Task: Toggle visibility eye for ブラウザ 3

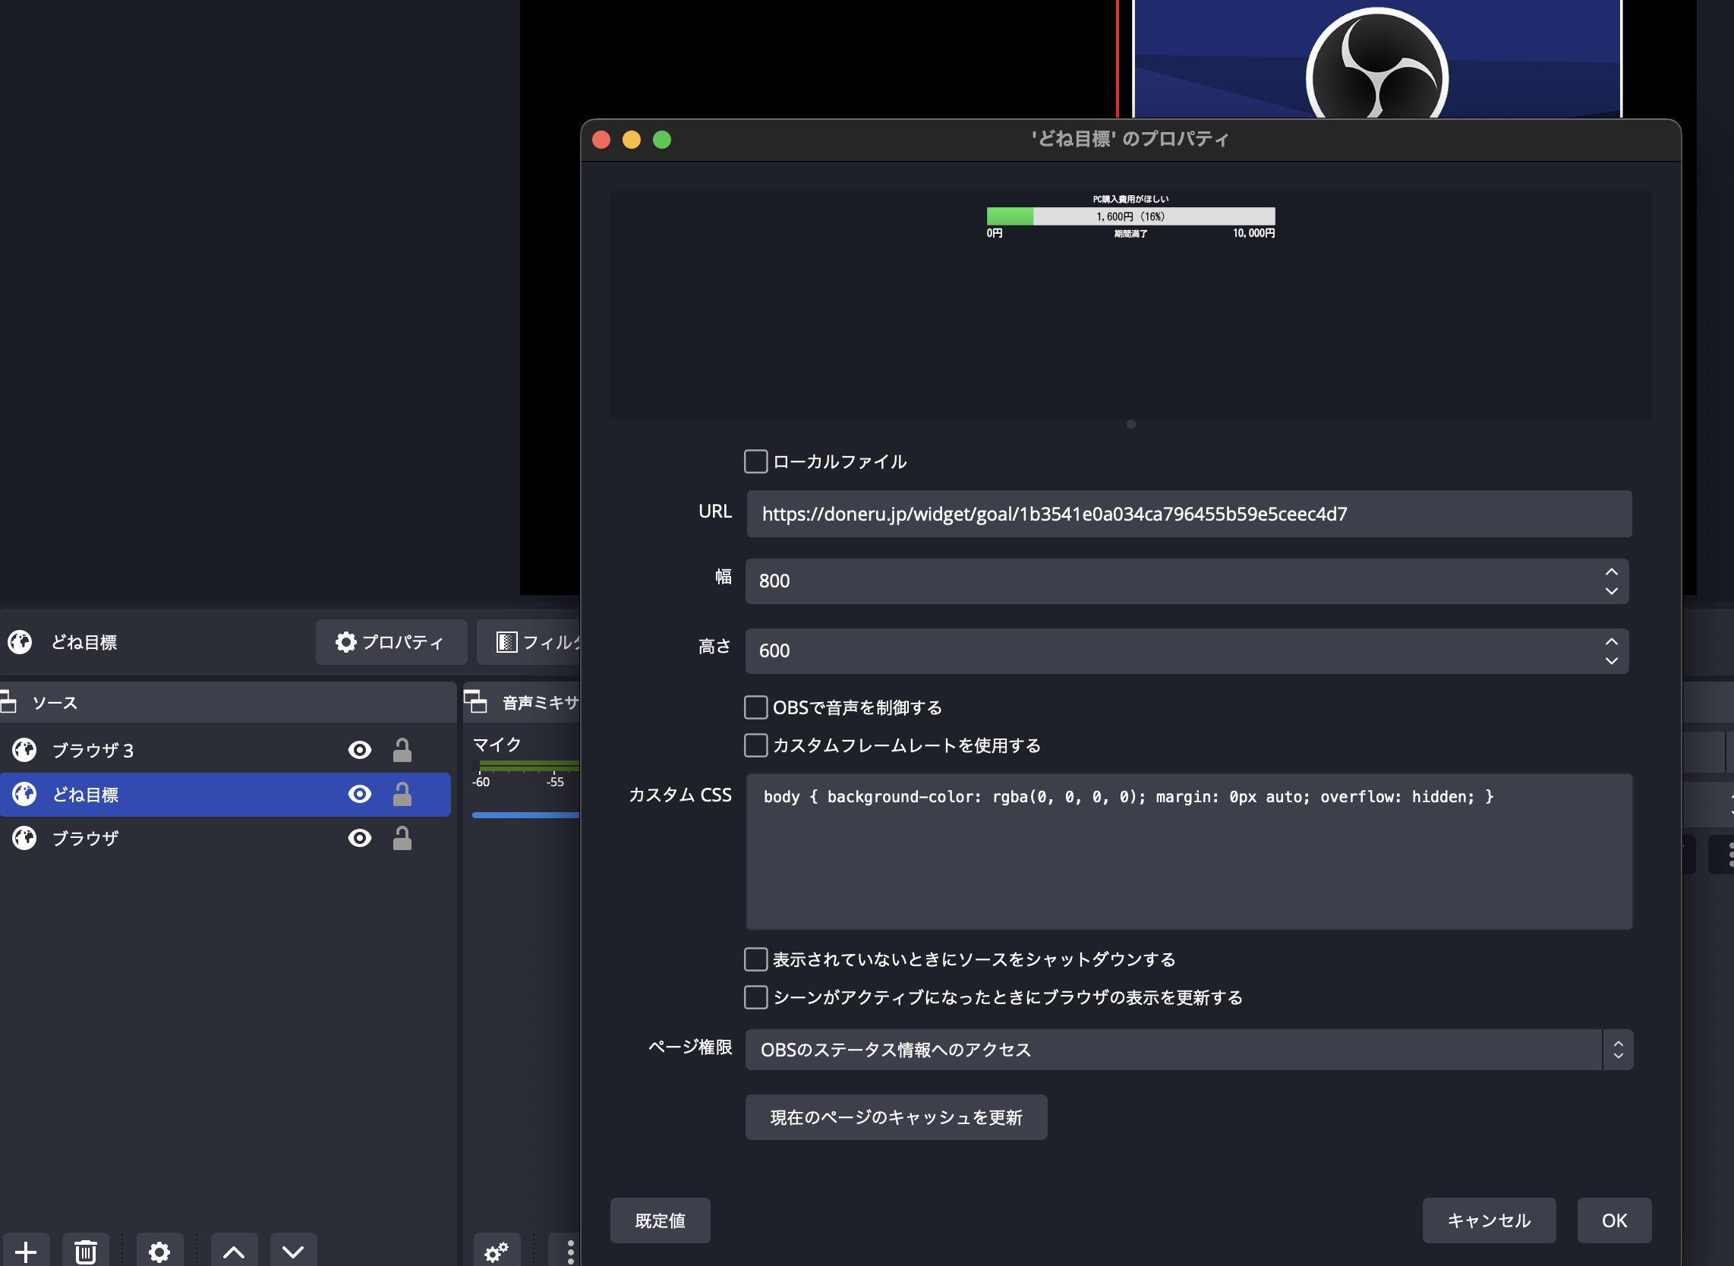Action: [360, 749]
